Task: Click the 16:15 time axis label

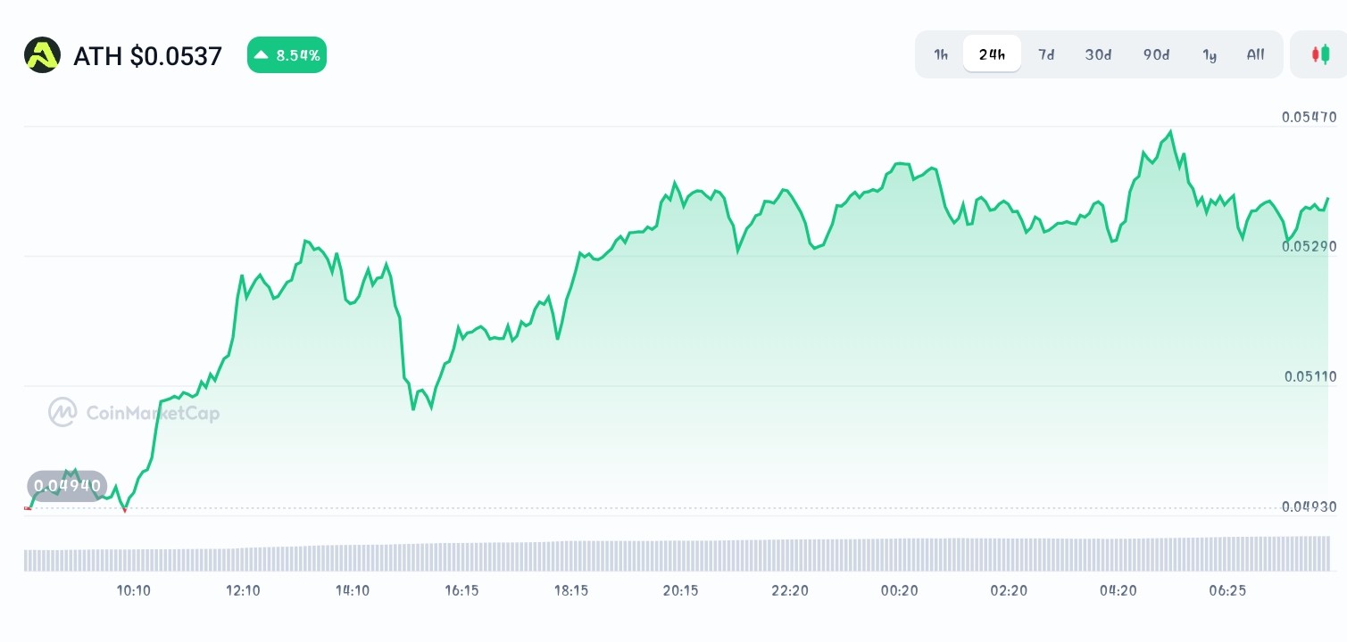Action: (x=461, y=590)
